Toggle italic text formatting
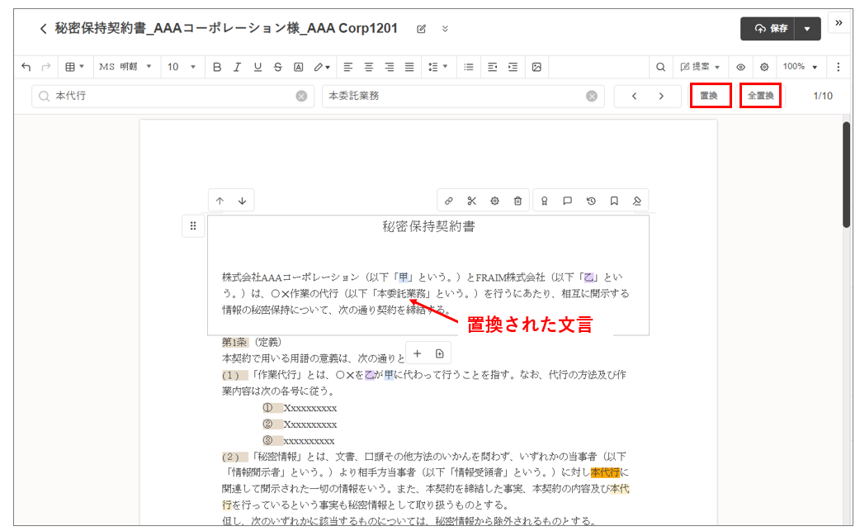The width and height of the screenshot is (860, 531). (x=237, y=67)
